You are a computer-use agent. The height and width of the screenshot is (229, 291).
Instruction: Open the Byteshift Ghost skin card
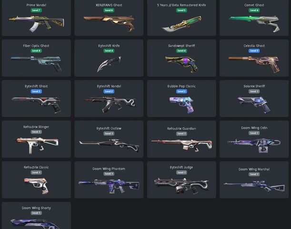pos(36,99)
